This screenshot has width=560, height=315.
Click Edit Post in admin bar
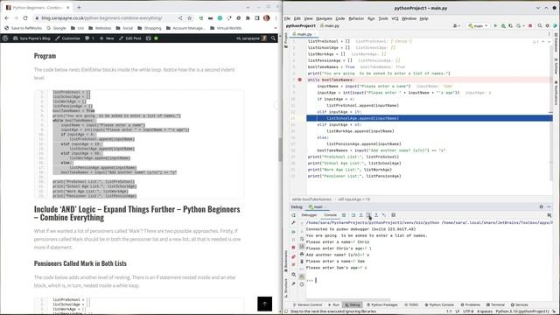point(130,38)
